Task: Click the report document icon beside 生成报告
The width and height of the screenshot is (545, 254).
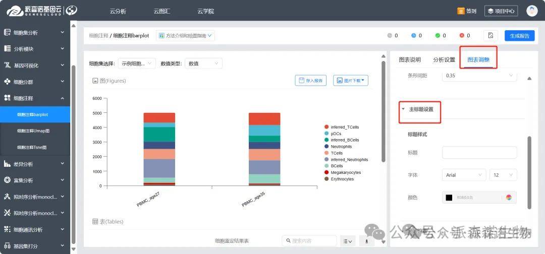Action: point(490,36)
